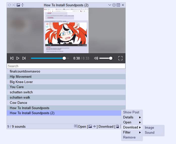Viewport: 176px width, 144px height.
Task: Select the schatten walk track
Action: (66, 97)
